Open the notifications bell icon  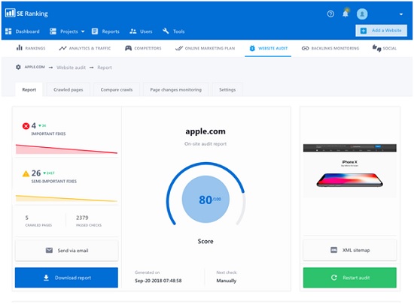pos(346,14)
